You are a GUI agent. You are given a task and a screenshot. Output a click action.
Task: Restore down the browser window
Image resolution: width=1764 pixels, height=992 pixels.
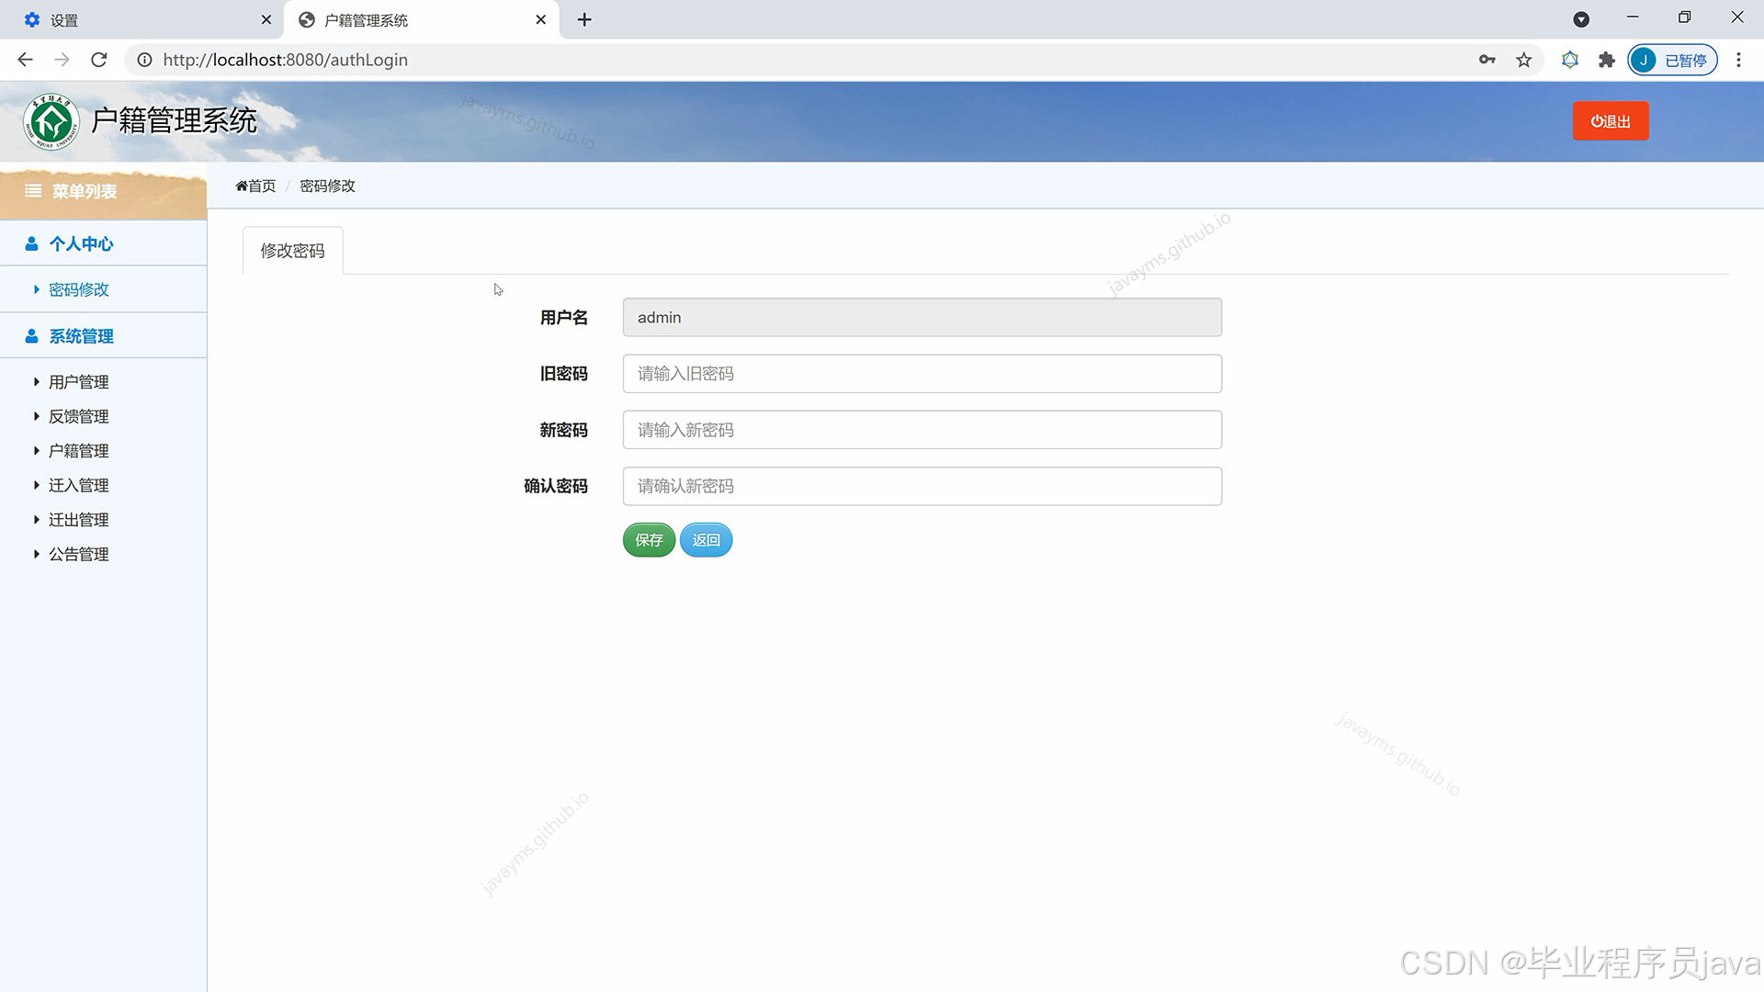pyautogui.click(x=1684, y=17)
